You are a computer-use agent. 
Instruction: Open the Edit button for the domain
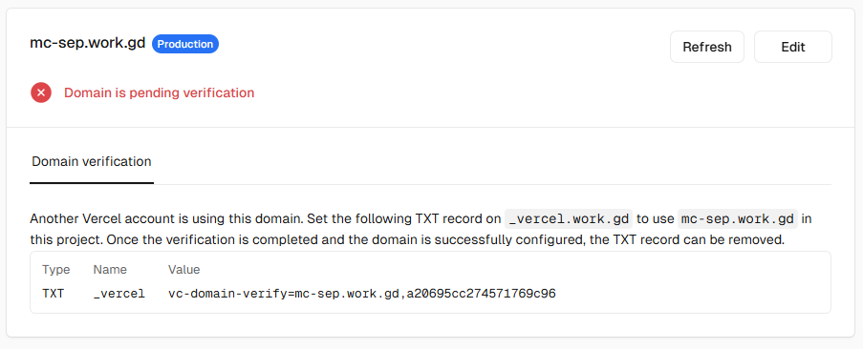point(793,47)
